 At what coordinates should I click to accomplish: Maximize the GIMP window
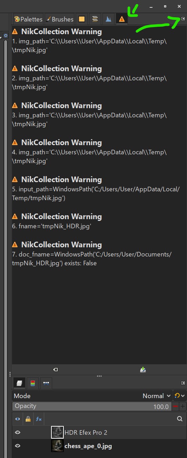[165, 6]
